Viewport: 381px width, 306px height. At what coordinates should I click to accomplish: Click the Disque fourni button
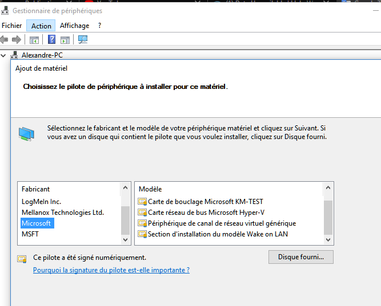(300, 257)
